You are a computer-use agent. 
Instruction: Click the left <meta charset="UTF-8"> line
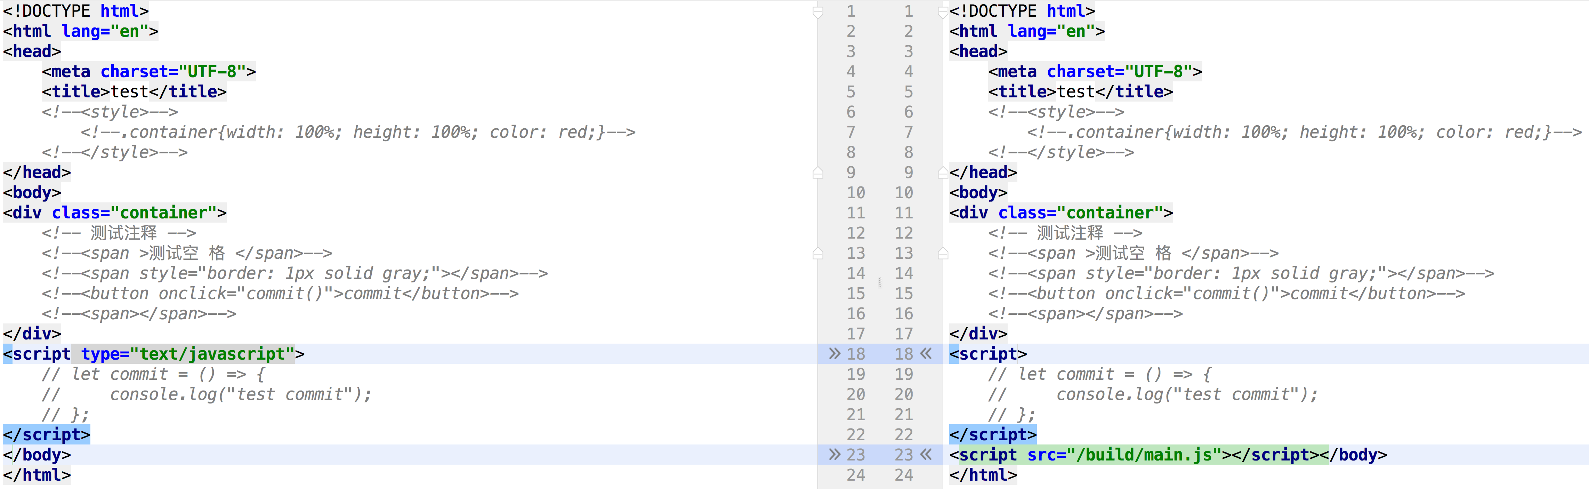[x=149, y=72]
